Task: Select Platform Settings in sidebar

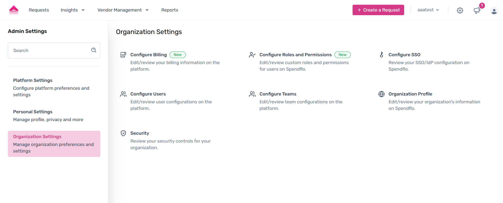Action: (33, 80)
